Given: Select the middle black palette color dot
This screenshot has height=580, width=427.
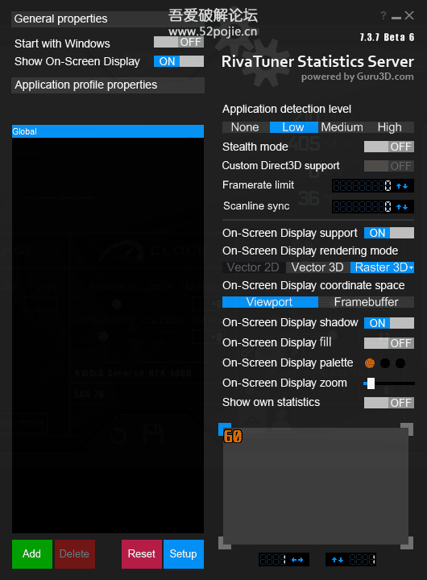Looking at the screenshot, I should (385, 363).
